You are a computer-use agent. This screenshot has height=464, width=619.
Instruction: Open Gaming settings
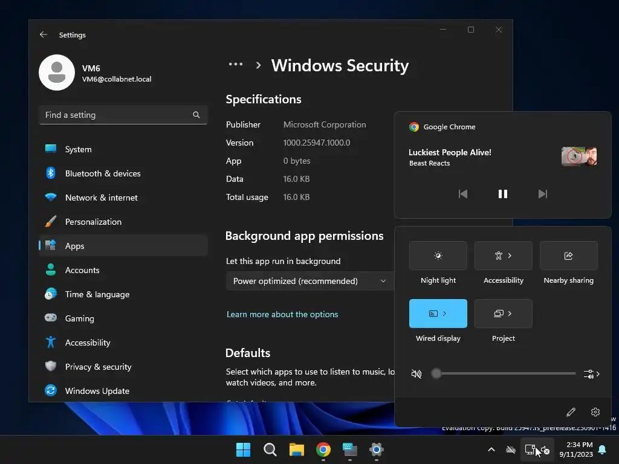pyautogui.click(x=123, y=318)
